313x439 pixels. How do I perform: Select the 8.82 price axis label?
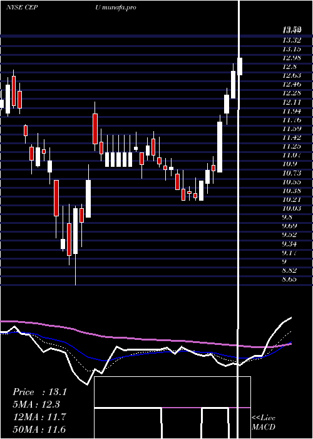coord(290,270)
